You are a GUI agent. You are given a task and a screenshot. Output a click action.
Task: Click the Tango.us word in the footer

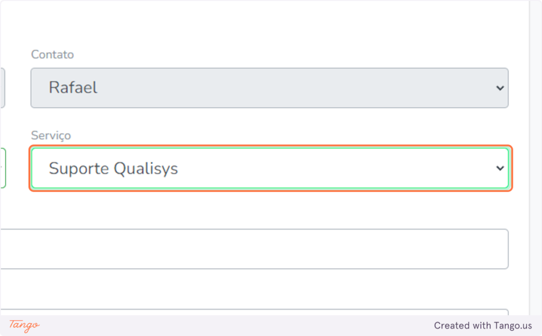pyautogui.click(x=513, y=325)
